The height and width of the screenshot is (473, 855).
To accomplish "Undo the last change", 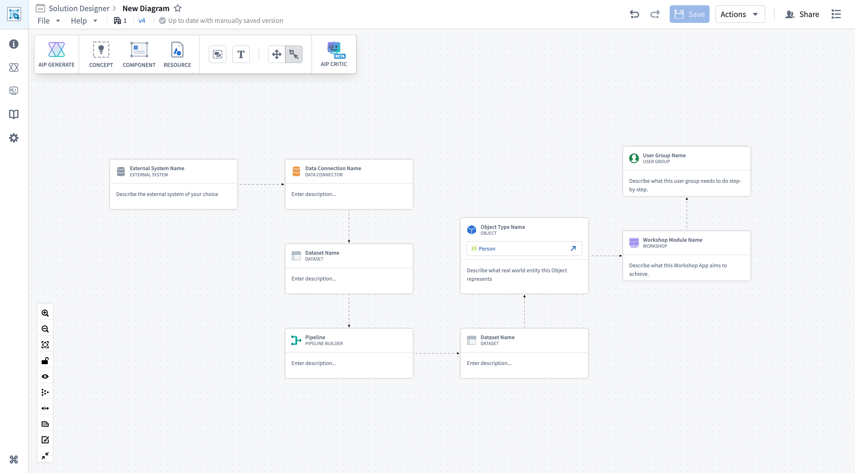I will [634, 14].
